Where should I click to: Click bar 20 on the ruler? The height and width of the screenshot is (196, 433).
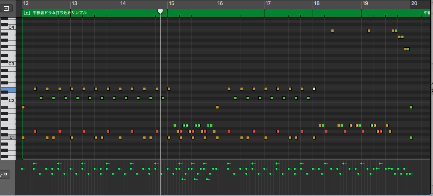click(414, 3)
